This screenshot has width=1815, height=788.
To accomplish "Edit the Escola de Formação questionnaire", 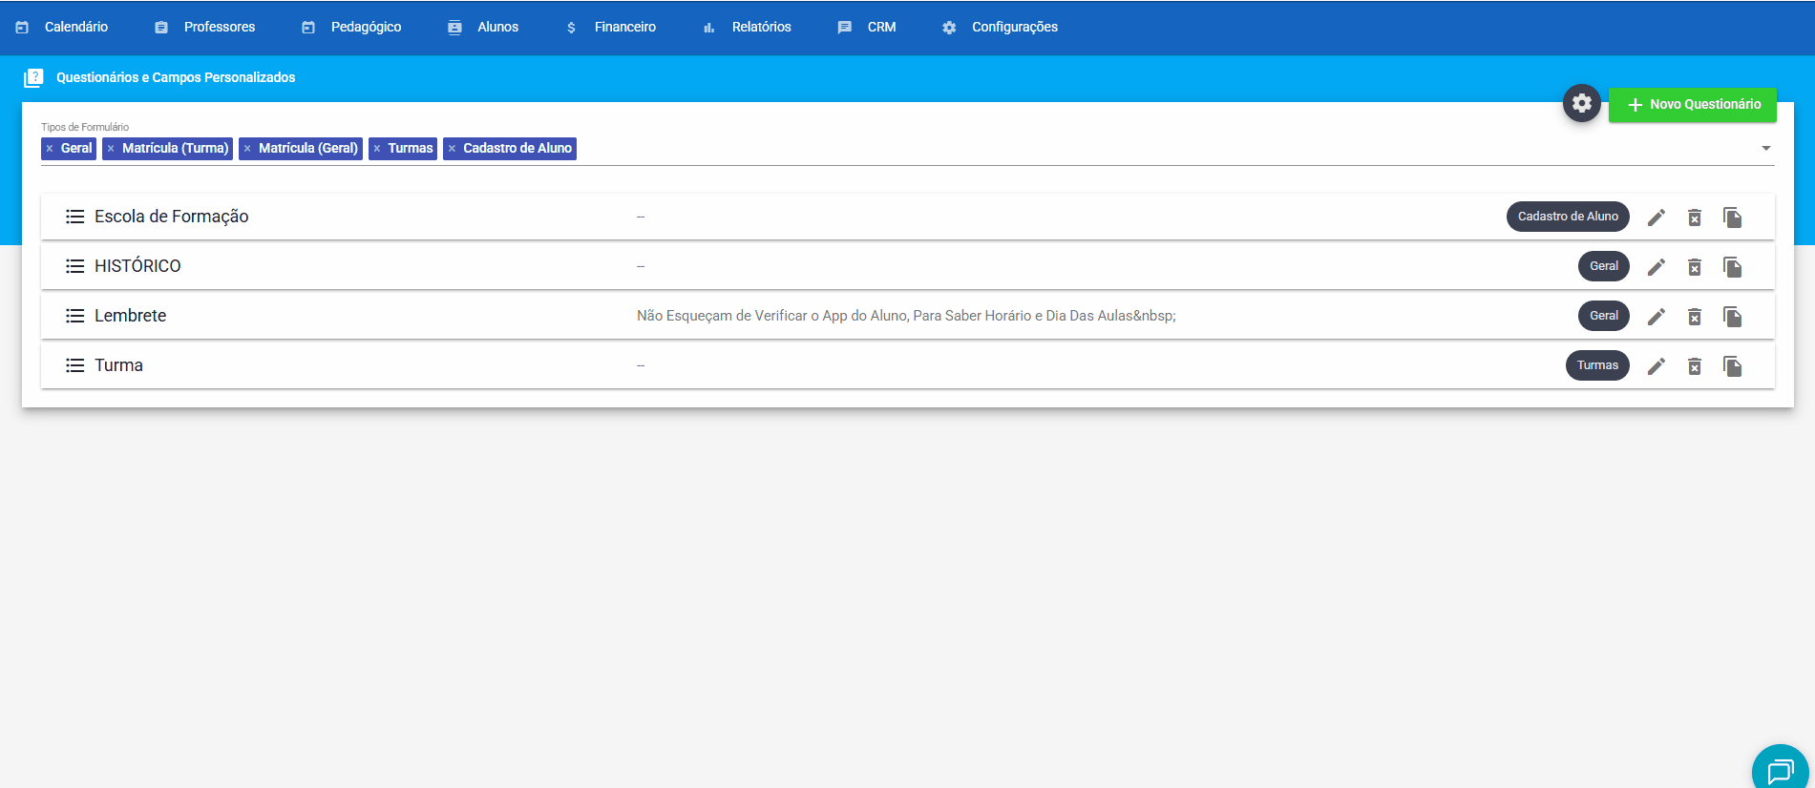I will 1657,218.
